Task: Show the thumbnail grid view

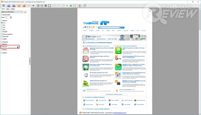Action: click(x=46, y=6)
